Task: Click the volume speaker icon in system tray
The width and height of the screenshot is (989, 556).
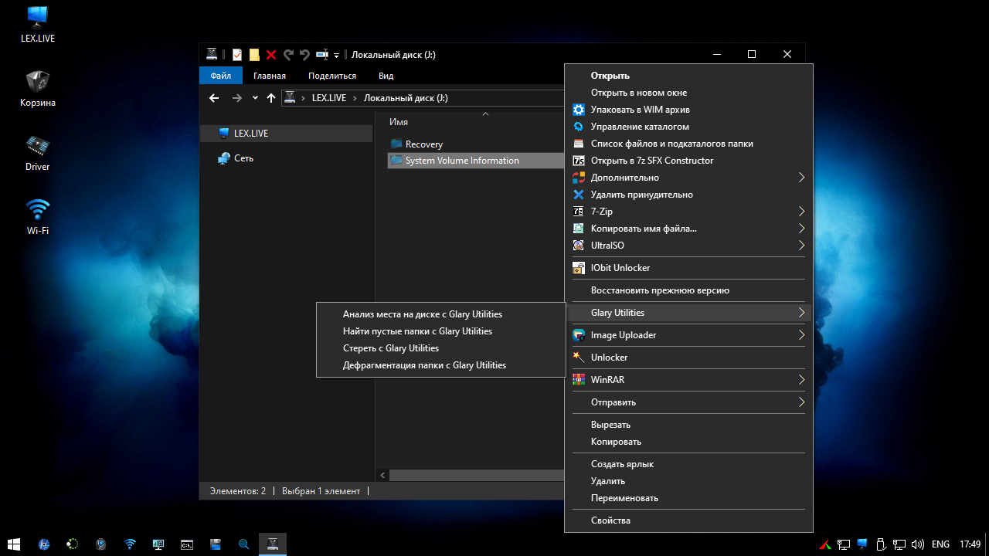Action: [918, 544]
